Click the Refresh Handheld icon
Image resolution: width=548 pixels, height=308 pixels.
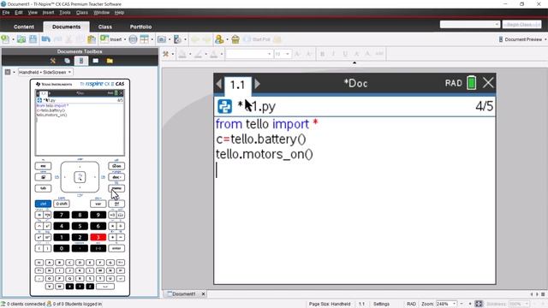[x=177, y=39]
